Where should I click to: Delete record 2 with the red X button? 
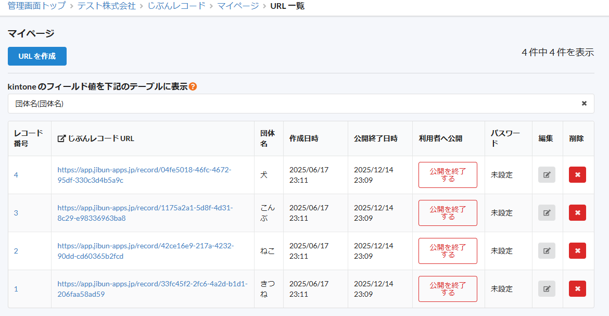578,251
